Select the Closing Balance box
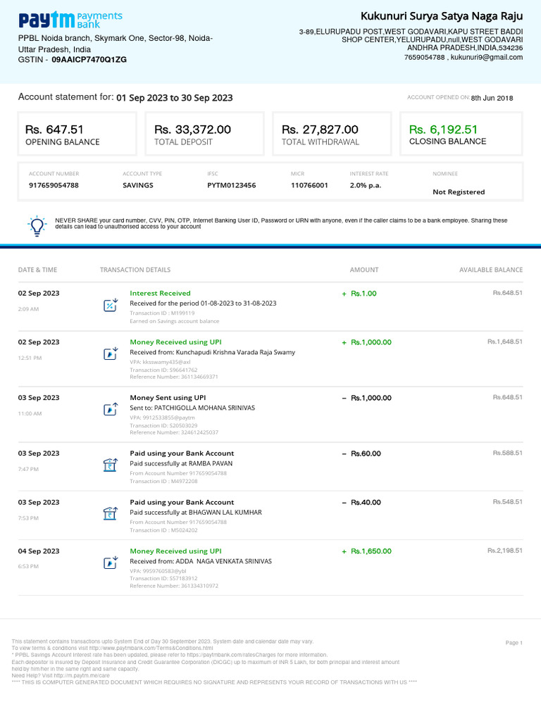The height and width of the screenshot is (721, 541). point(461,134)
